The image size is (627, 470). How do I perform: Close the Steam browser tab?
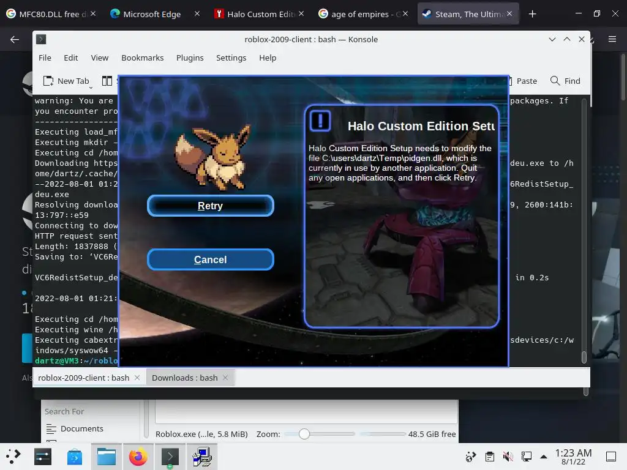coord(509,13)
